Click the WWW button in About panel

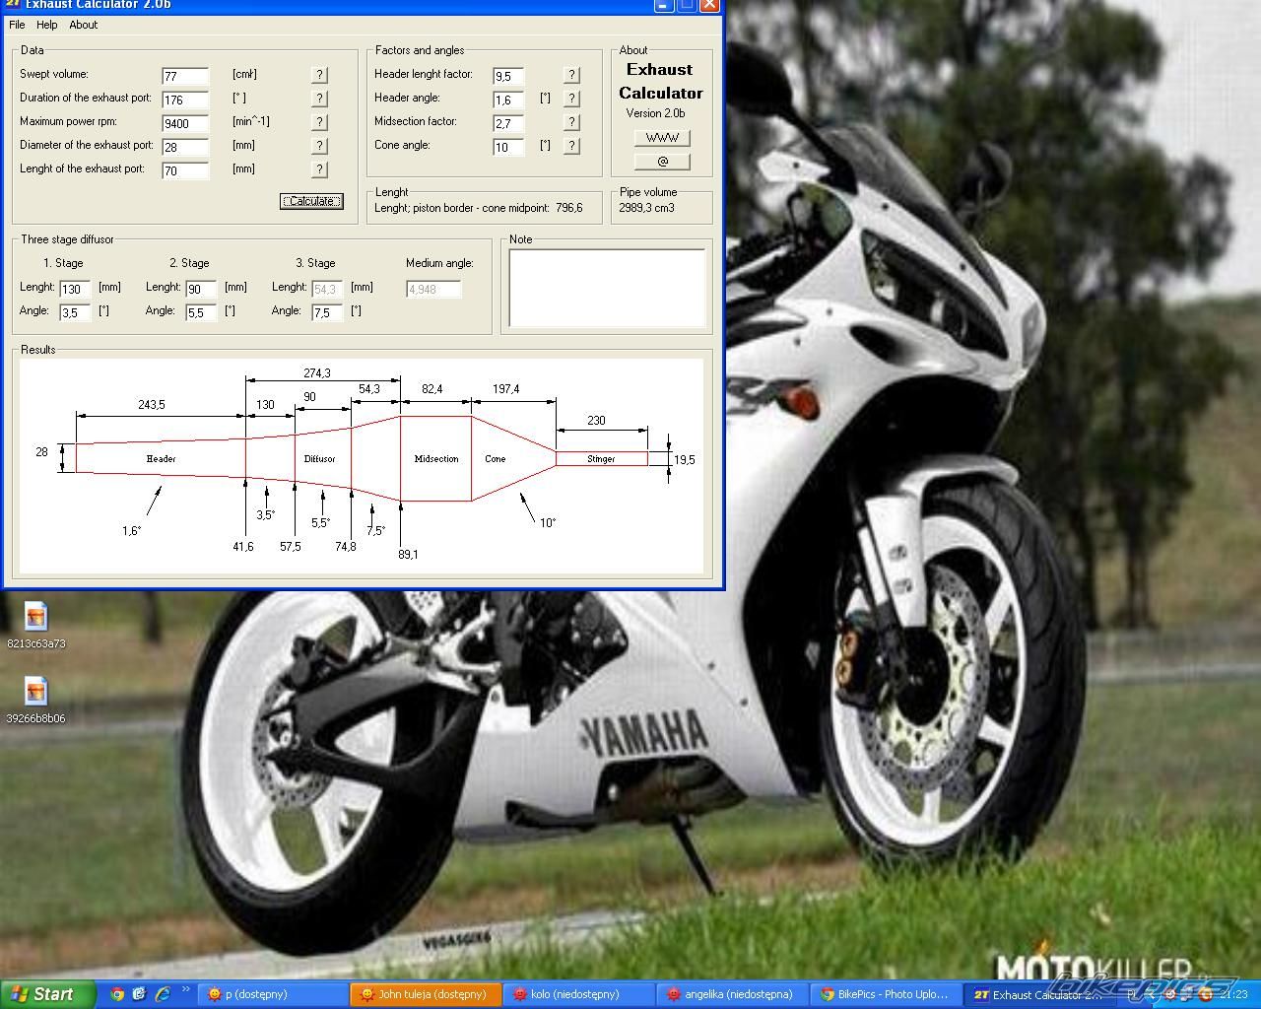pos(662,138)
